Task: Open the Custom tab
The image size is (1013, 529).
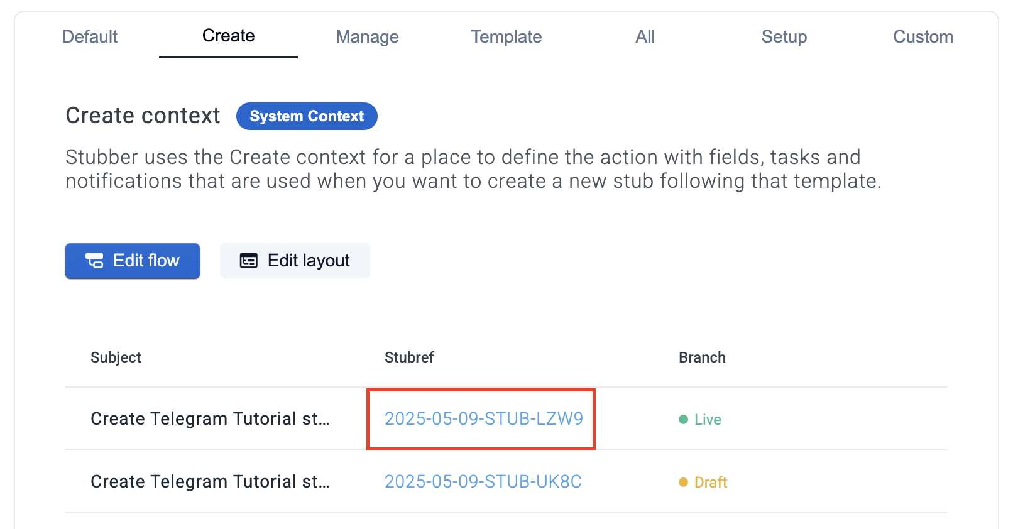Action: tap(923, 36)
